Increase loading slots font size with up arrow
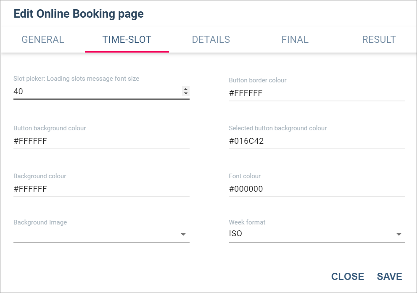The width and height of the screenshot is (417, 293). coord(186,89)
